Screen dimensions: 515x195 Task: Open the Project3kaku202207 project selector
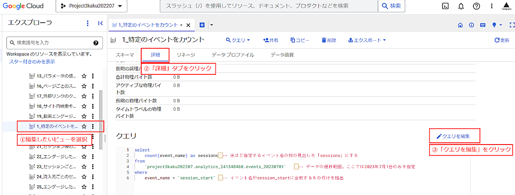[91, 6]
